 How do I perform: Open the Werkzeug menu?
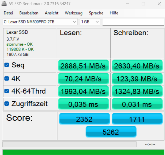click(74, 13)
